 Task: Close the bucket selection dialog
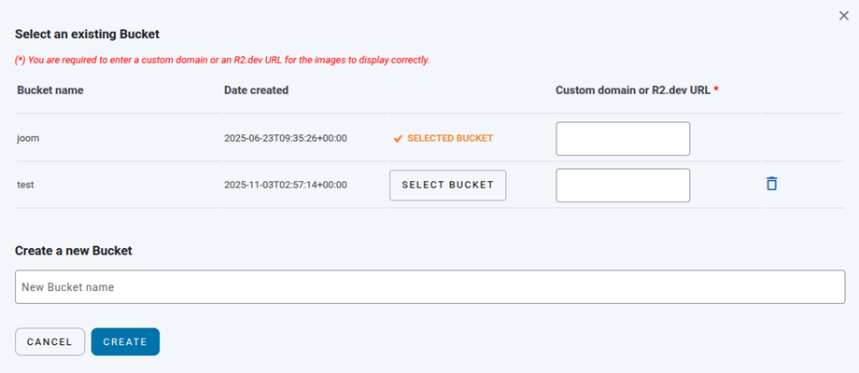(844, 15)
